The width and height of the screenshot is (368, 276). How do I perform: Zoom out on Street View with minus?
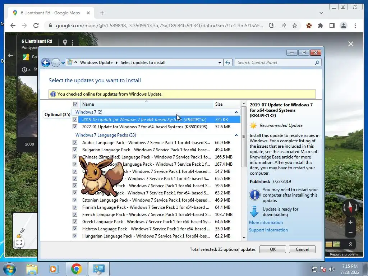click(x=350, y=233)
